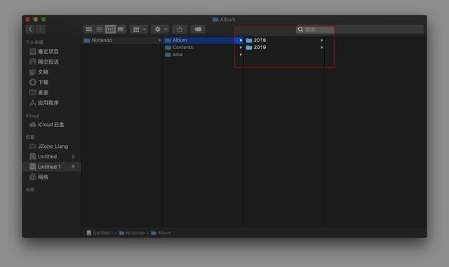This screenshot has width=449, height=267.
Task: Open iCloud Drive in sidebar
Action: pyautogui.click(x=47, y=125)
